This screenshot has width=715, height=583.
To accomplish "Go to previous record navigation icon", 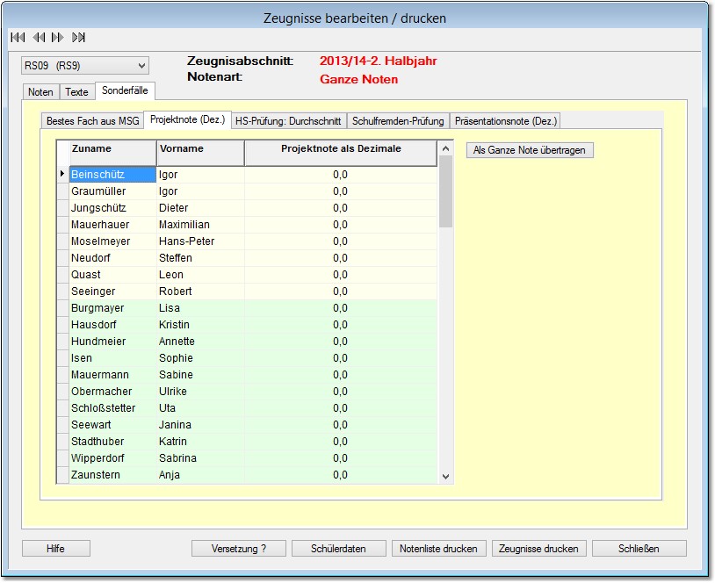I will point(38,38).
